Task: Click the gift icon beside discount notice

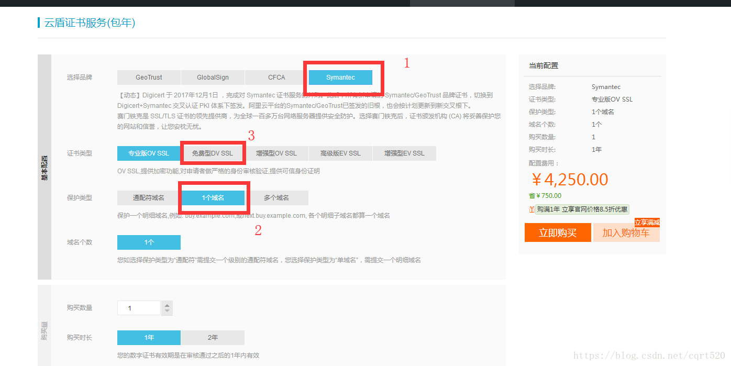Action: click(x=531, y=209)
